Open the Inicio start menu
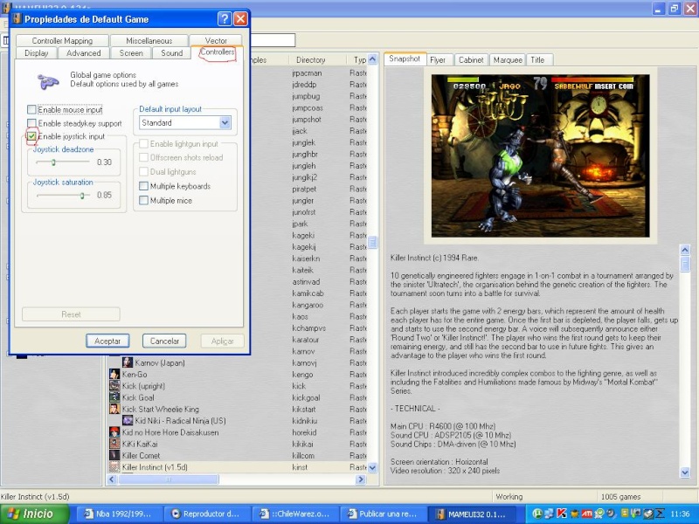The height and width of the screenshot is (524, 699). tap(35, 514)
